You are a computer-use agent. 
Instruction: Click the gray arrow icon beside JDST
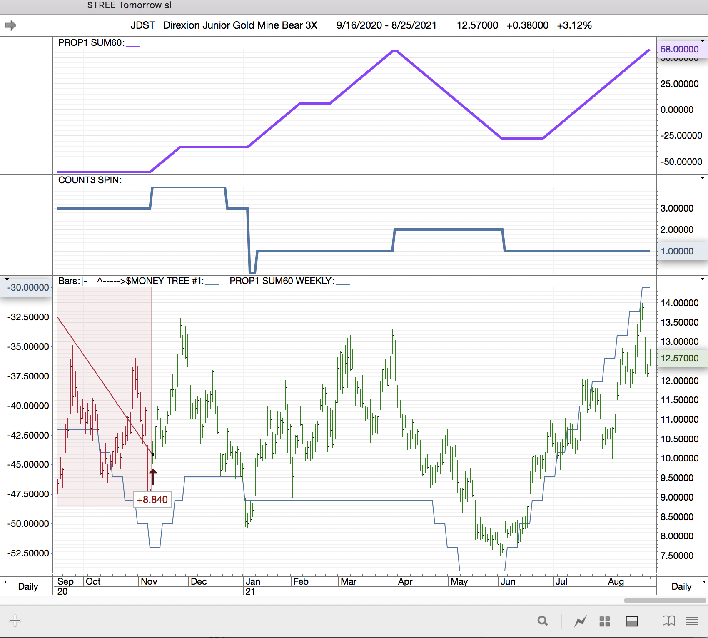(10, 25)
